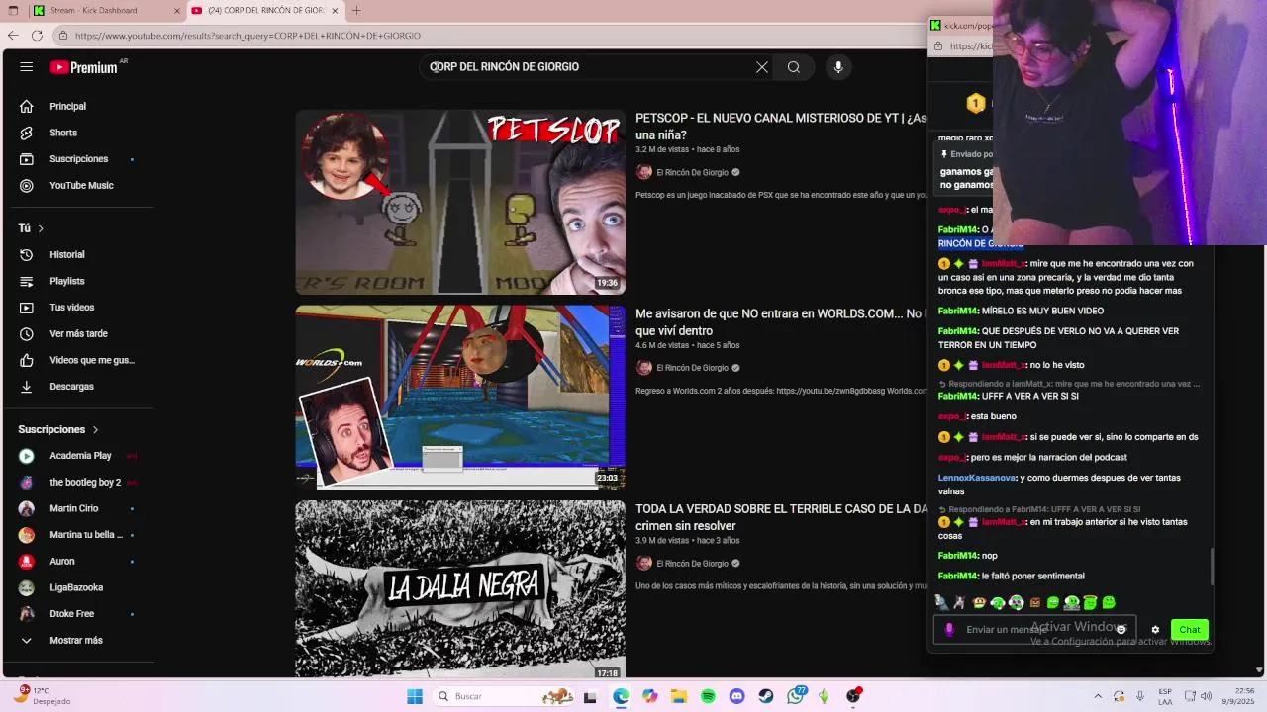Viewport: 1267px width, 712px height.
Task: Open Microsoft Edge from taskbar
Action: pyautogui.click(x=621, y=696)
